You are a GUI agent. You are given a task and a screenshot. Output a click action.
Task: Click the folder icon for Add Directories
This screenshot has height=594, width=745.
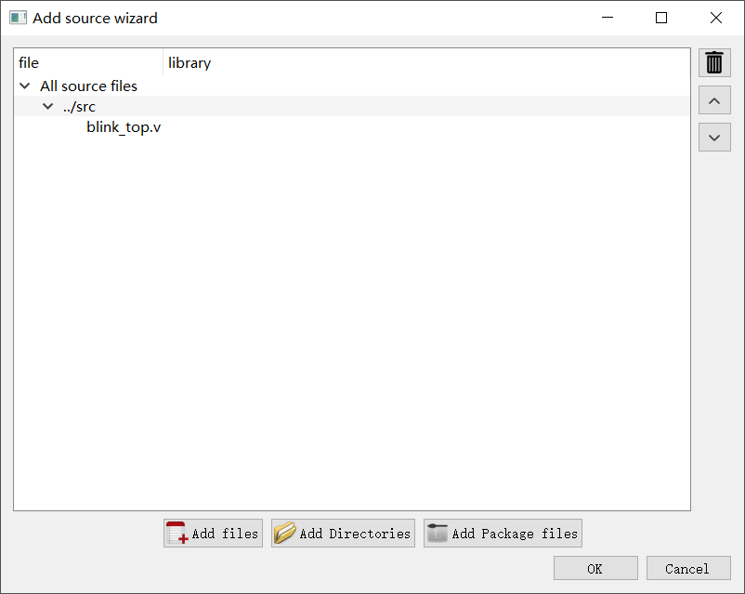coord(285,533)
